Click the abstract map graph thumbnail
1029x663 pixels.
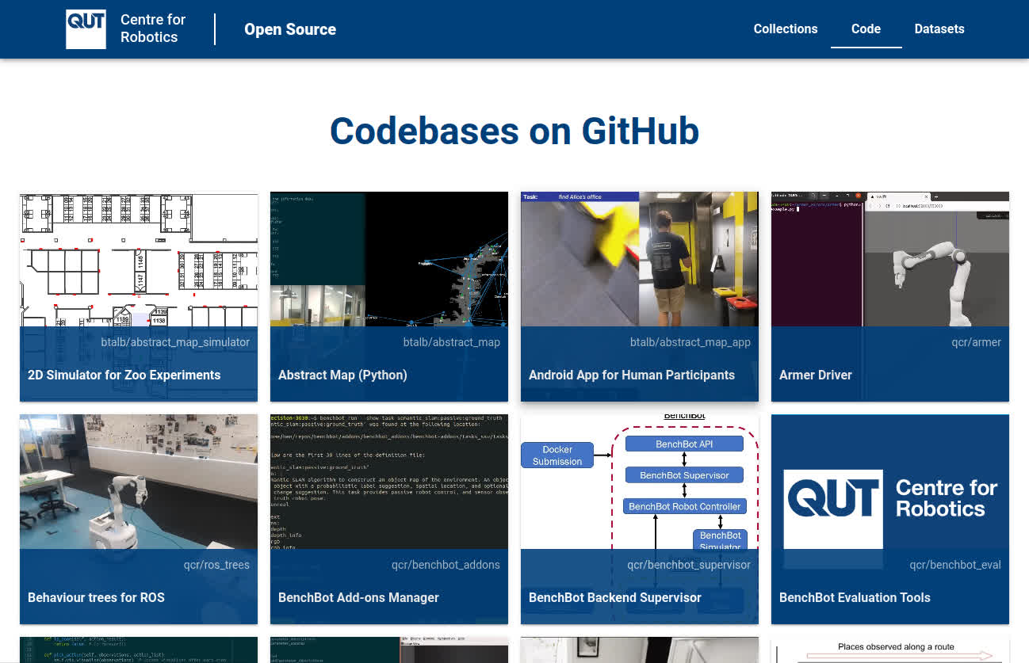(x=389, y=259)
